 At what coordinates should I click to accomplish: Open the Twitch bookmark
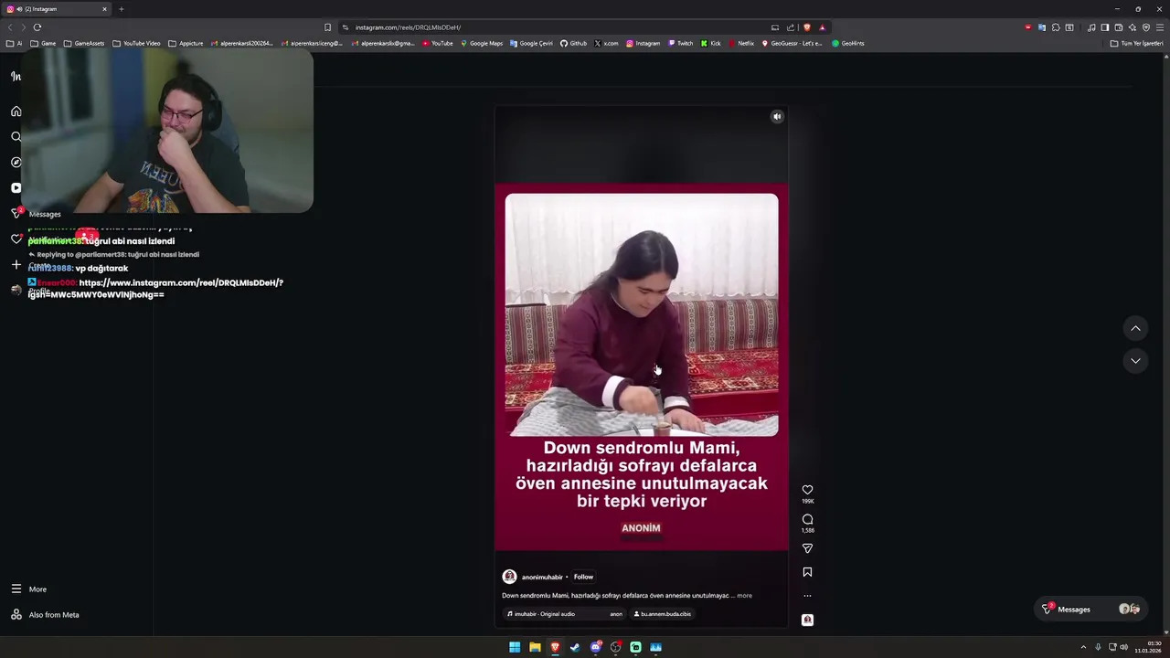coord(680,43)
